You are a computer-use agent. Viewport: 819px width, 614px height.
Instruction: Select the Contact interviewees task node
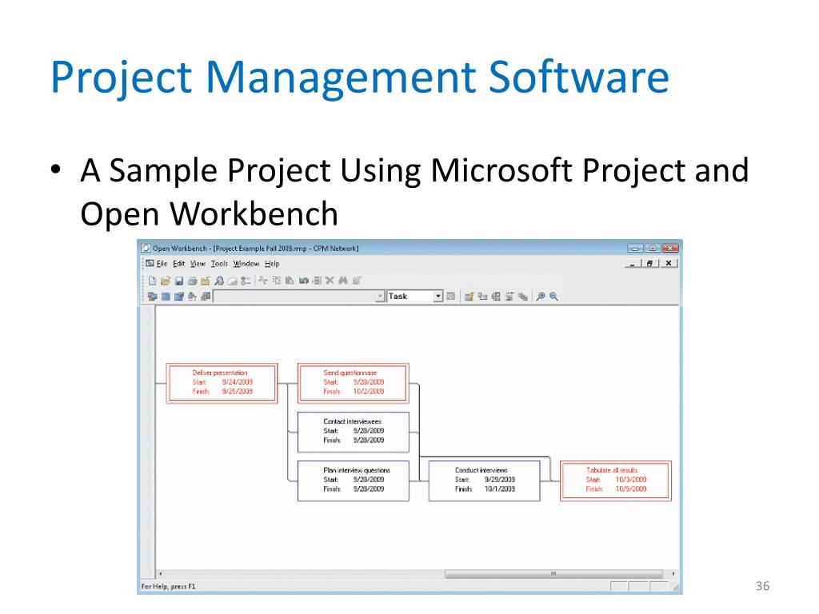pyautogui.click(x=353, y=432)
